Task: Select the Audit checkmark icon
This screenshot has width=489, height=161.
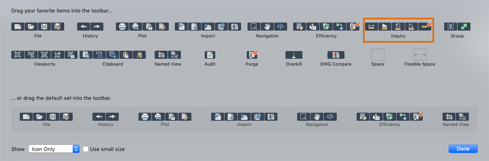Action: click(x=210, y=55)
